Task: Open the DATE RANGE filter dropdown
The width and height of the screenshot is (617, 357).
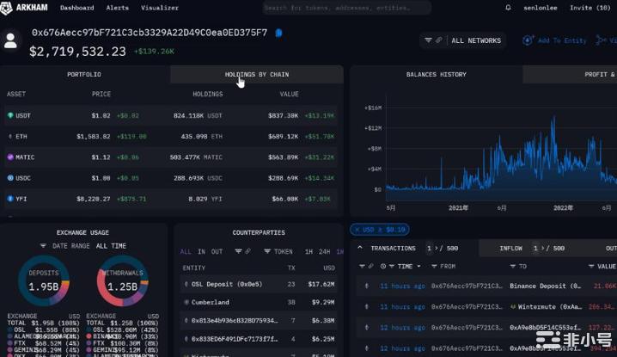Action: pyautogui.click(x=72, y=246)
